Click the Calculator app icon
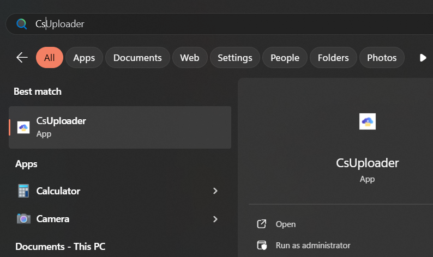 click(x=23, y=191)
